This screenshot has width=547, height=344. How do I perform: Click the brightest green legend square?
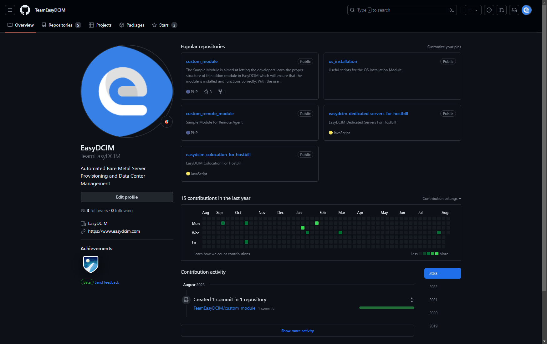[x=437, y=254]
